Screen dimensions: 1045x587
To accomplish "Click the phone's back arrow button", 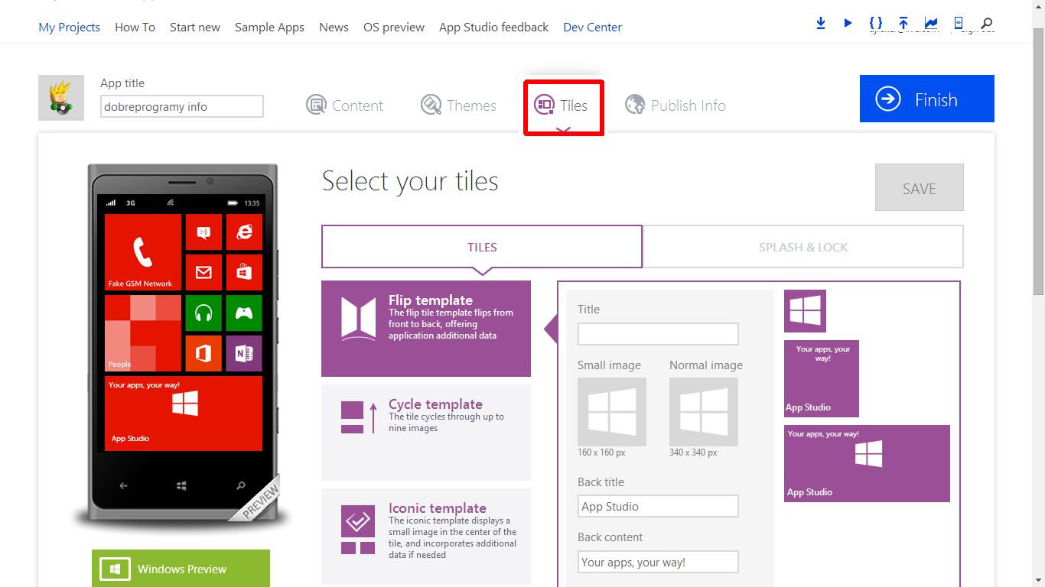I will (124, 485).
